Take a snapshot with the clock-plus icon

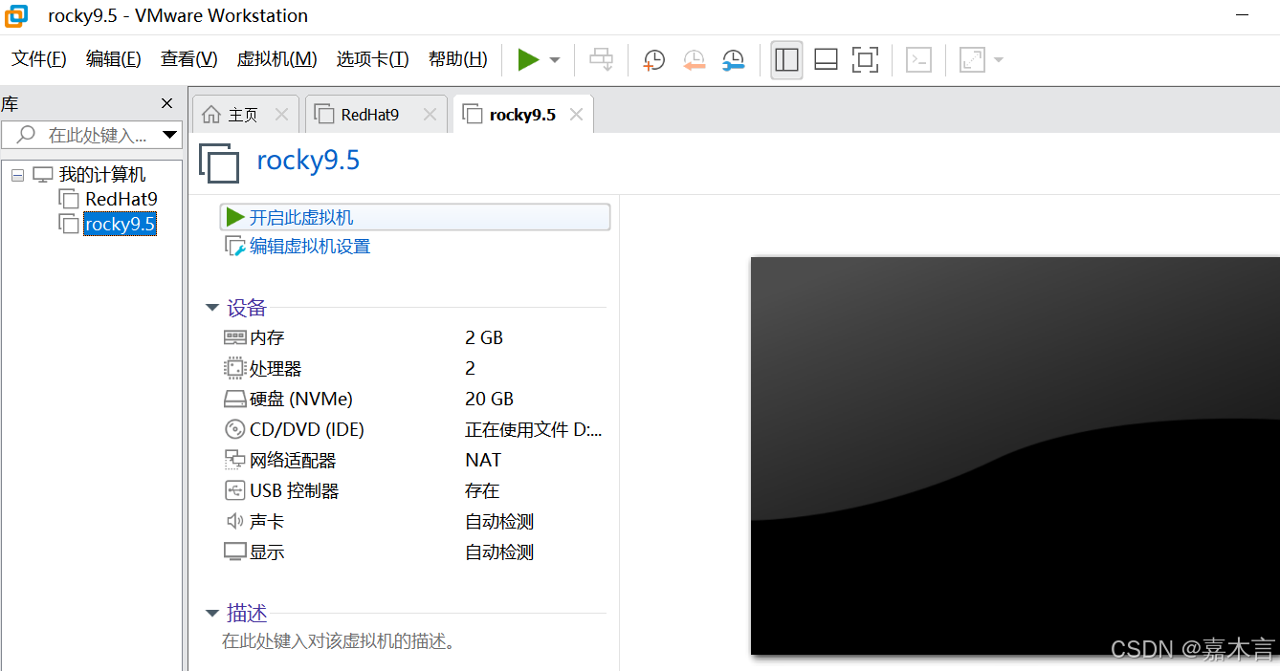(654, 60)
